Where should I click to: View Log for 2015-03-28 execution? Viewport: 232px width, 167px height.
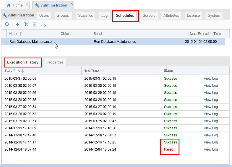(211, 100)
